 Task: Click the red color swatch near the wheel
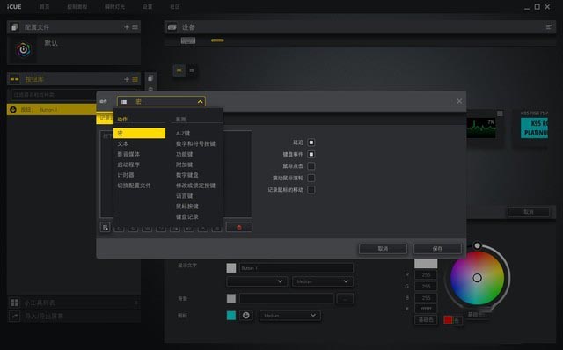point(448,319)
